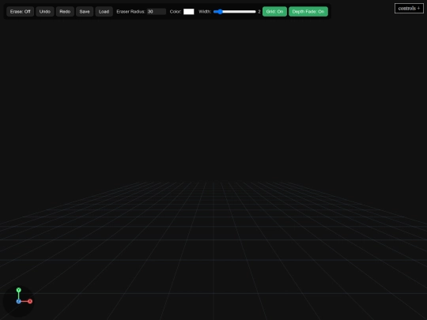Click the green Y axis gizmo handle
Image resolution: width=427 pixels, height=320 pixels.
pos(18,290)
